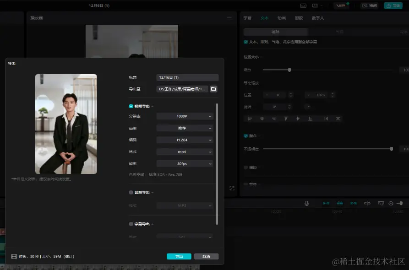Image resolution: width=409 pixels, height=270 pixels.
Task: Open the audio format MP3 dropdown
Action: [x=185, y=205]
